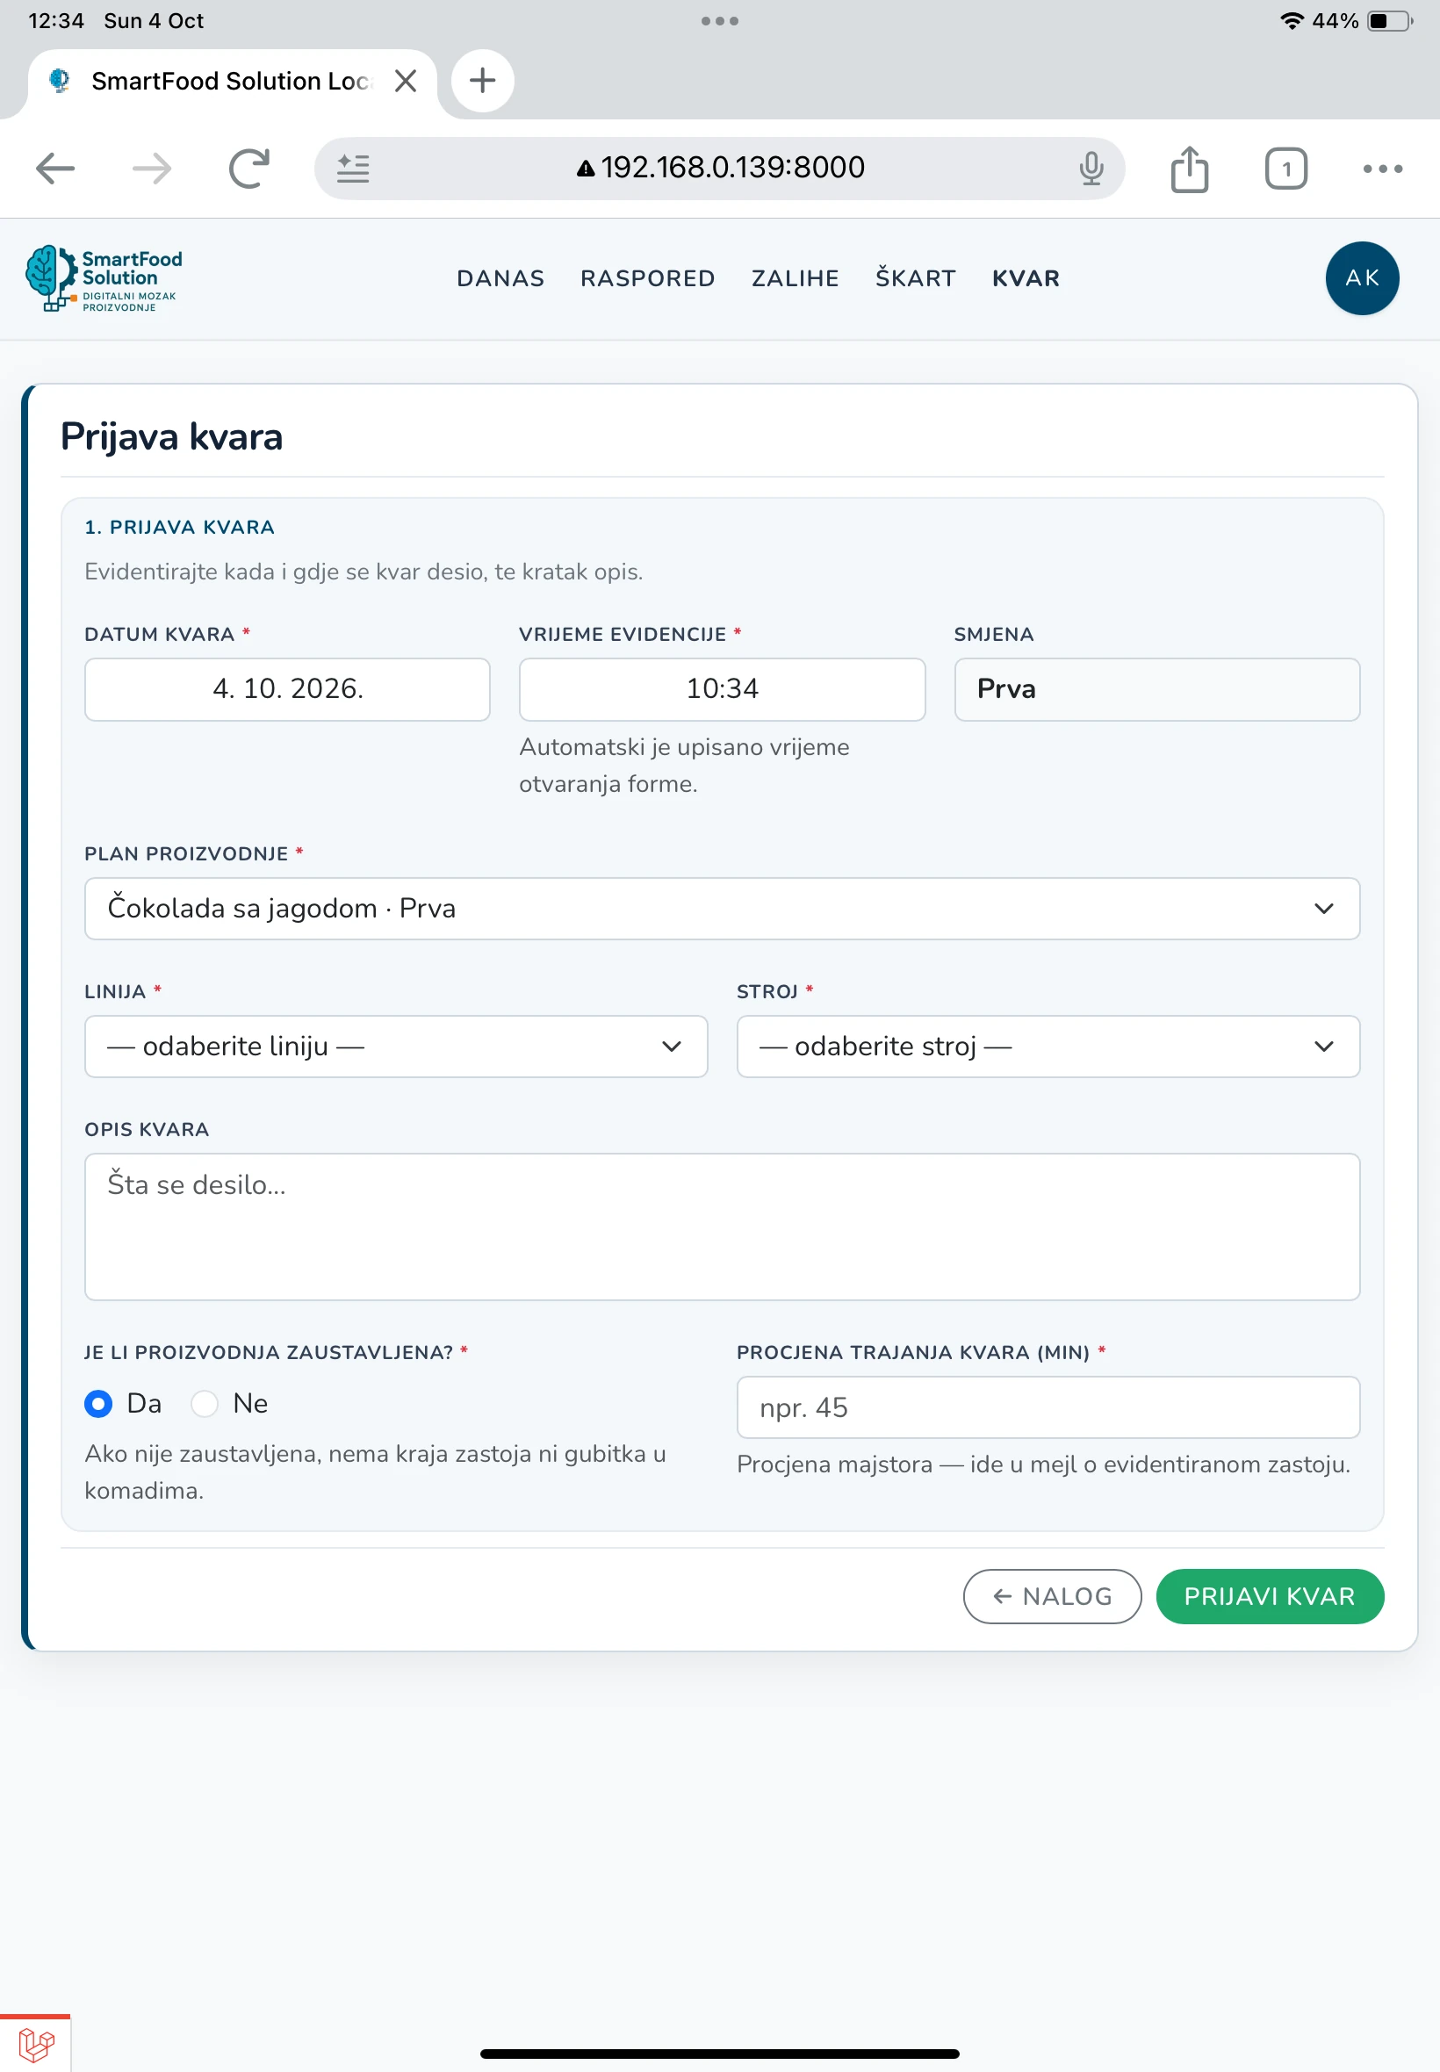Screen dimensions: 1440x2072
Task: Open the Laravel debug bar icon
Action: (x=36, y=2044)
